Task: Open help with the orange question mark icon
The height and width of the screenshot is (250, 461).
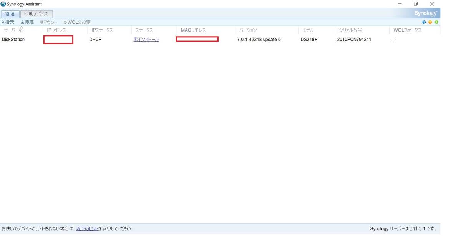Action: [x=430, y=22]
